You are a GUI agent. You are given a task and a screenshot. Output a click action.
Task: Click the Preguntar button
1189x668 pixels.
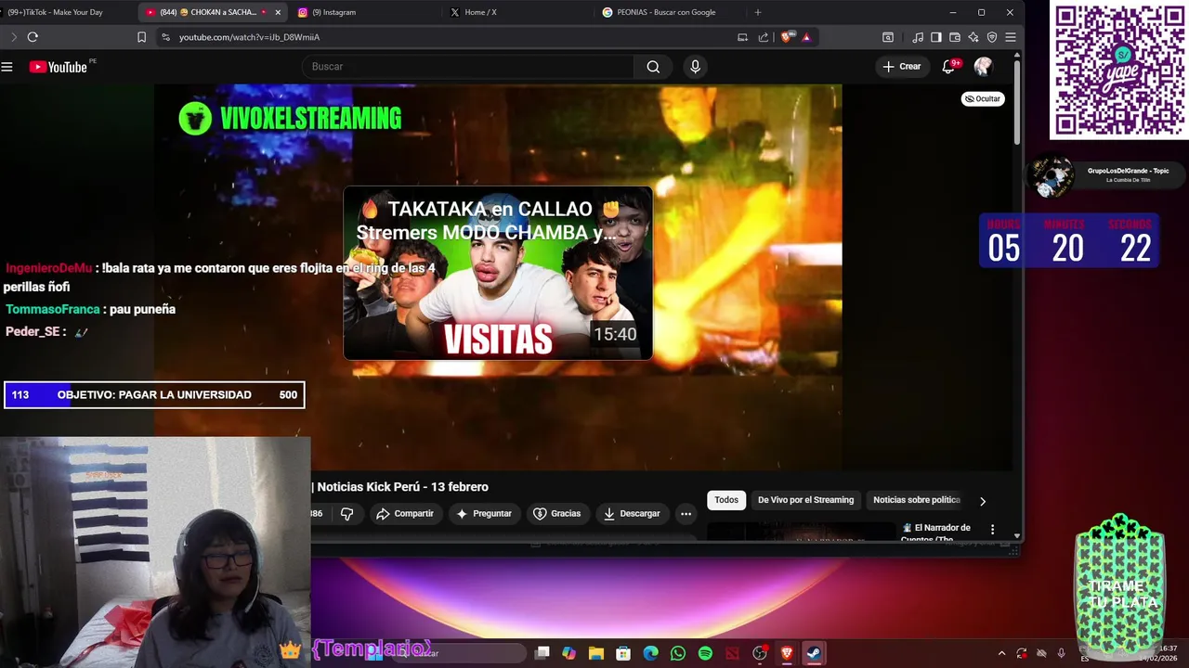[x=484, y=513]
